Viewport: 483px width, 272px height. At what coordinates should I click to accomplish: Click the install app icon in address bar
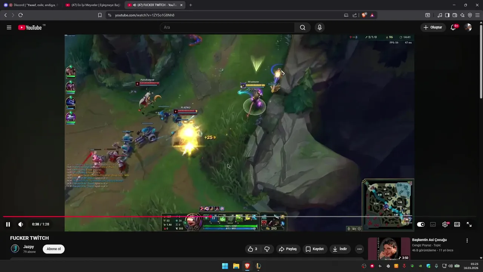346,15
